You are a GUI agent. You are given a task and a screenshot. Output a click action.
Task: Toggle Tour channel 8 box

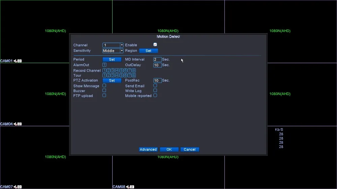[x=134, y=75]
